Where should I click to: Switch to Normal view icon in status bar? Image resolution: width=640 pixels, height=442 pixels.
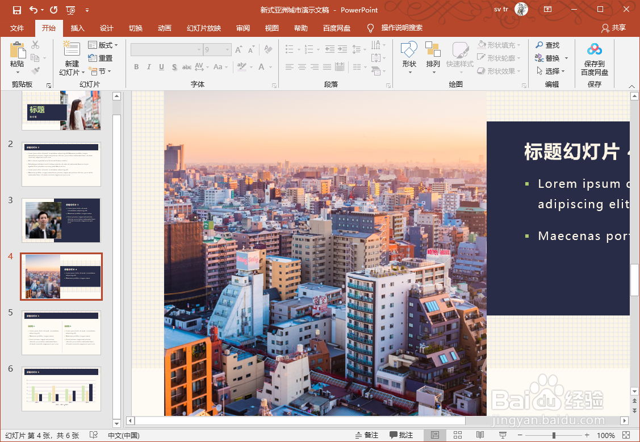(x=435, y=435)
